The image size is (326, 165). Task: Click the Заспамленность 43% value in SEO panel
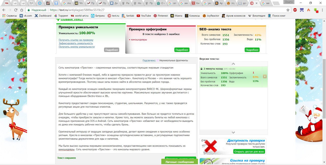click(x=258, y=35)
